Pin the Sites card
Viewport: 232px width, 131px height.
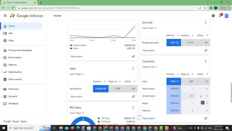coord(133,96)
